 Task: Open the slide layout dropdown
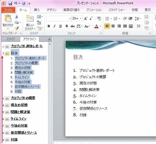pos(40,17)
